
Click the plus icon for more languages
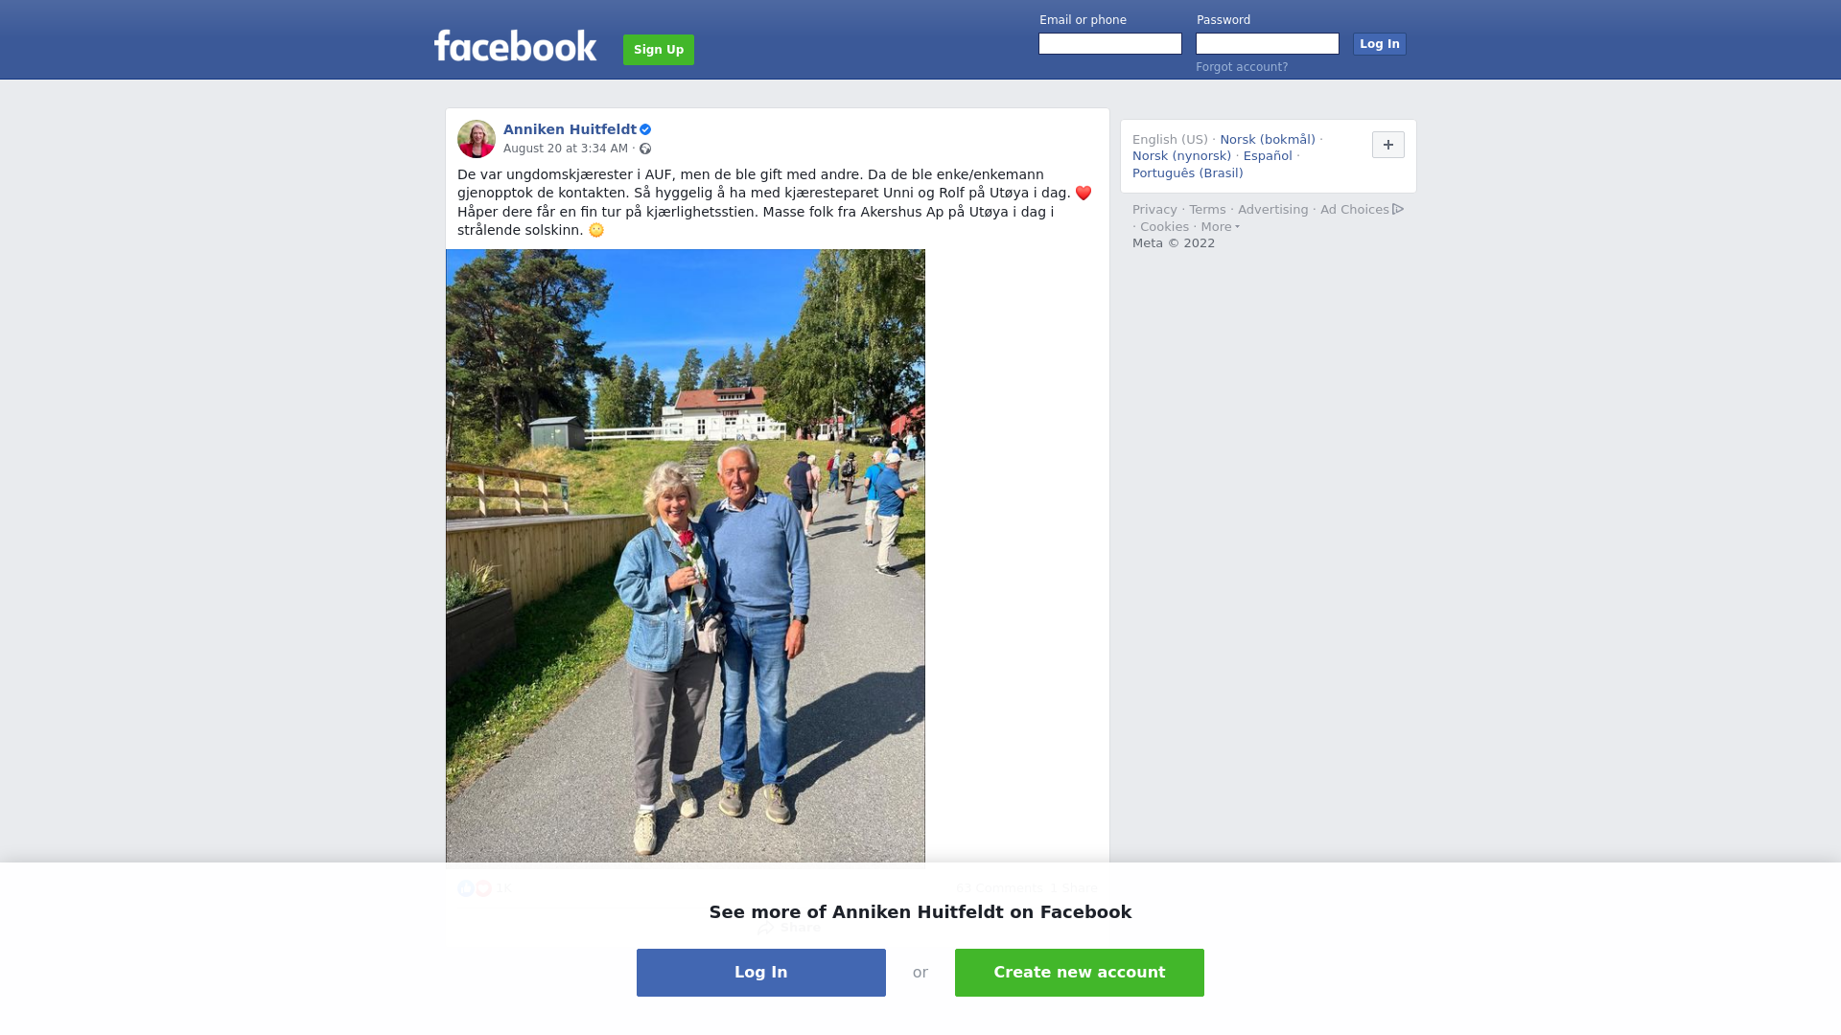pos(1387,145)
